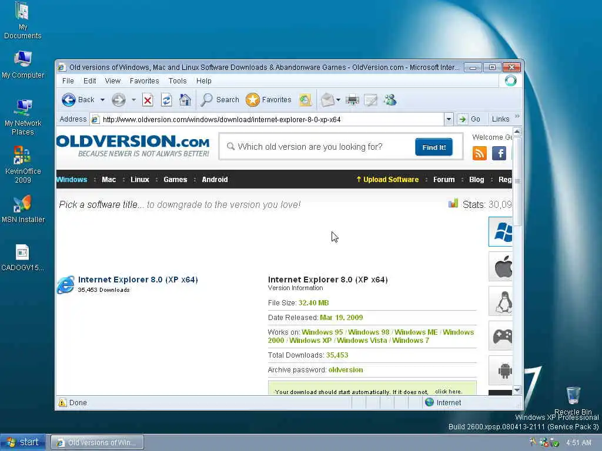Screen dimensions: 602x451
Task: Select the Linux penguin platform tile
Action: [x=501, y=301]
